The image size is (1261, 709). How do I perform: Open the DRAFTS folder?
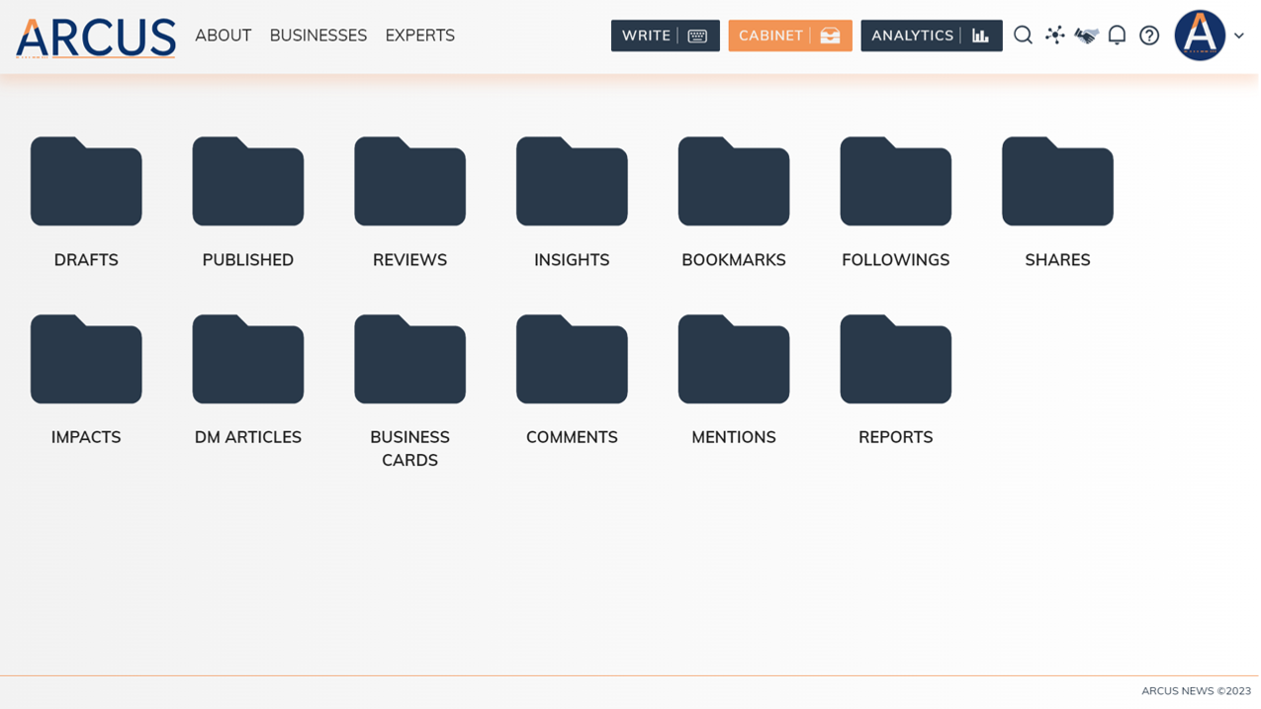click(x=86, y=181)
